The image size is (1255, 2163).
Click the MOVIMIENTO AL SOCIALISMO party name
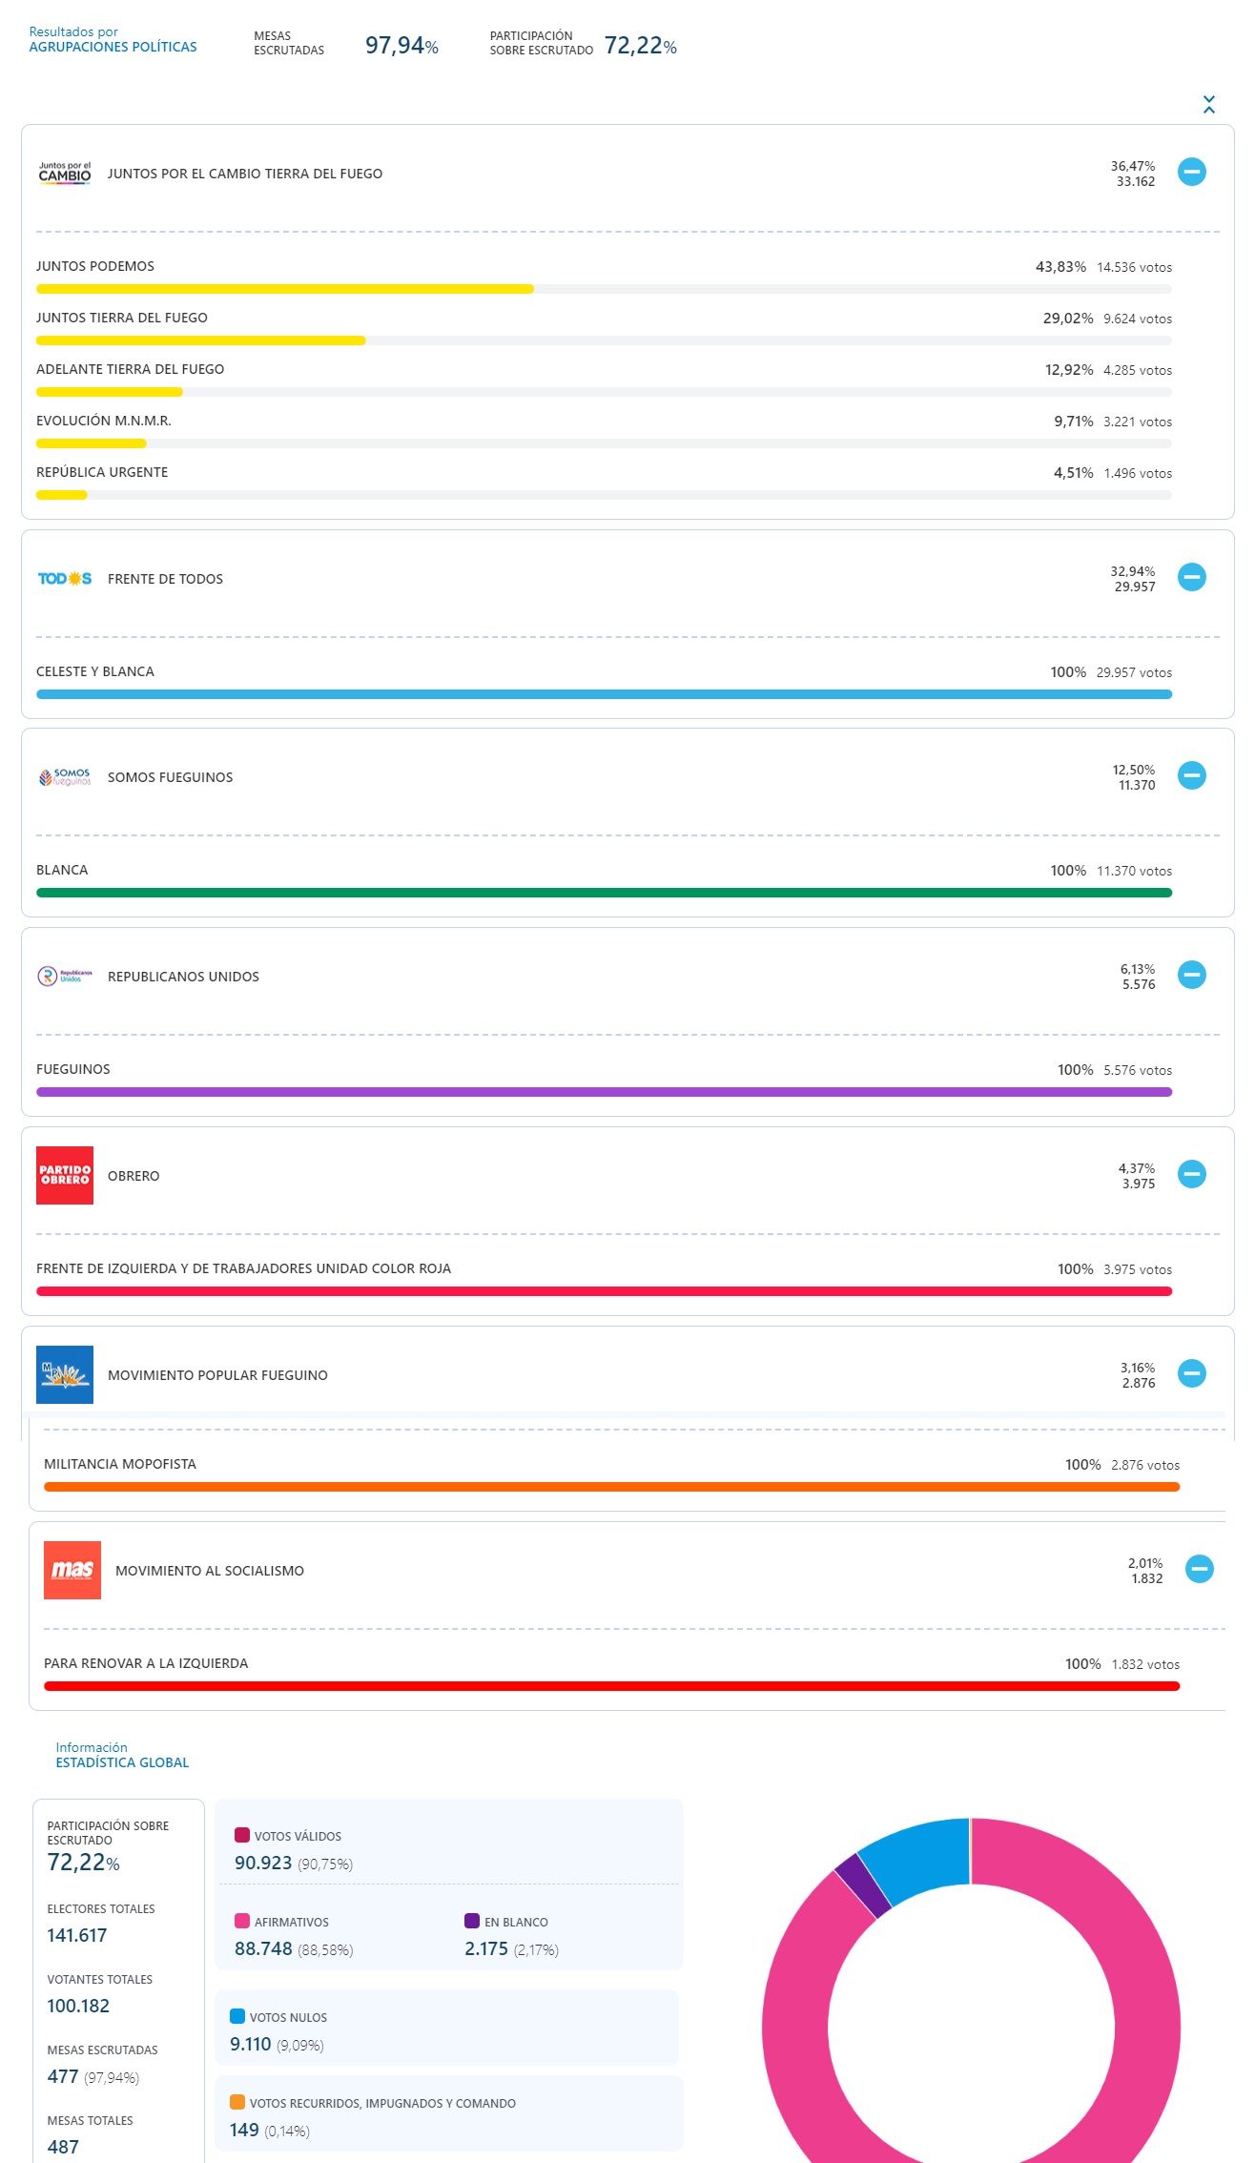[210, 1571]
